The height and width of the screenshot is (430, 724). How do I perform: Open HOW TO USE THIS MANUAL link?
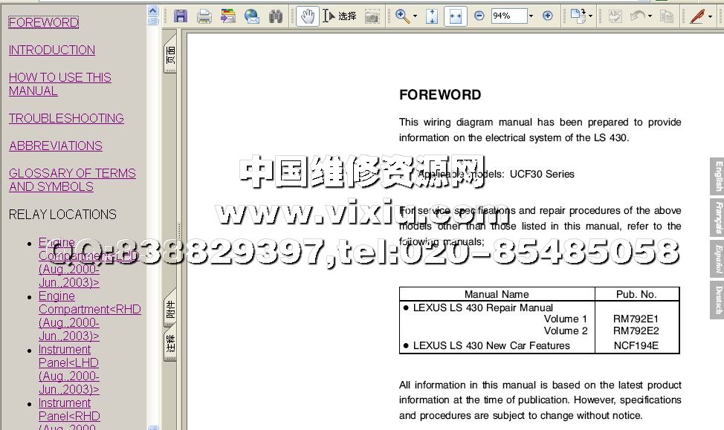point(60,84)
